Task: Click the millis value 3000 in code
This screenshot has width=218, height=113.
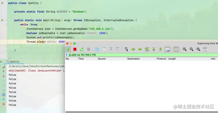Action: pyautogui.click(x=61, y=42)
